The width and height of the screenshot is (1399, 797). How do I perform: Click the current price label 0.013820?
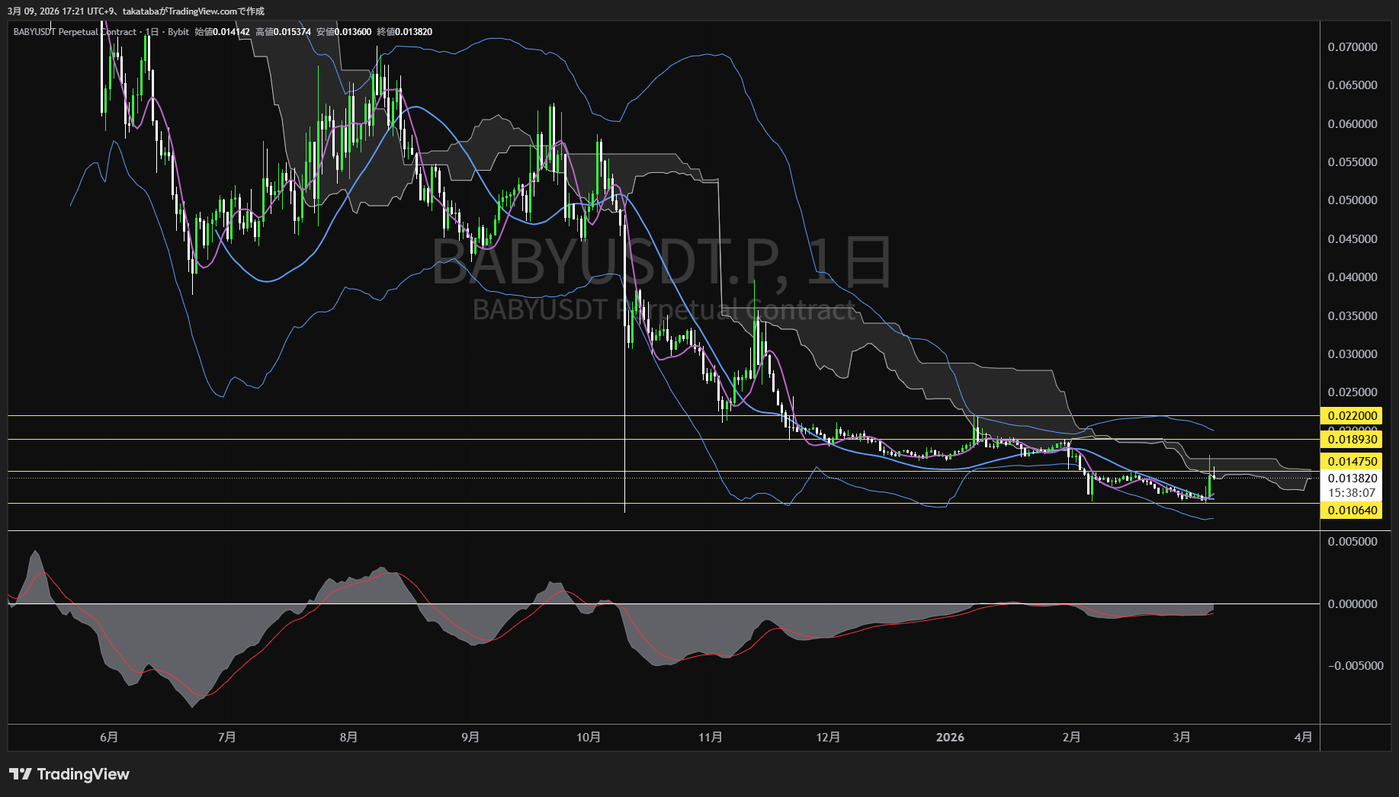[x=1352, y=479]
